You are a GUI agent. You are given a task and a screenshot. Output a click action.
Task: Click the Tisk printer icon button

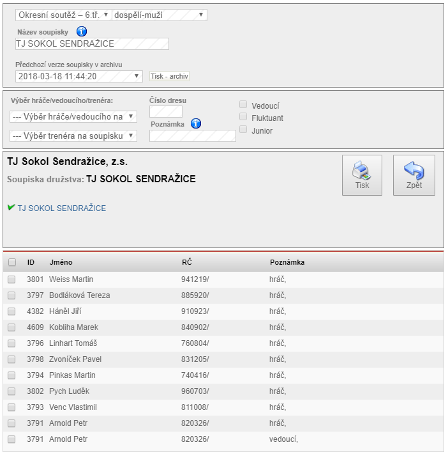[362, 175]
